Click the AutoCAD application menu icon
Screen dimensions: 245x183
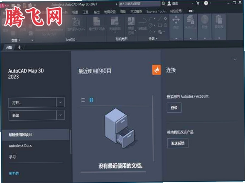pyautogui.click(x=2, y=6)
